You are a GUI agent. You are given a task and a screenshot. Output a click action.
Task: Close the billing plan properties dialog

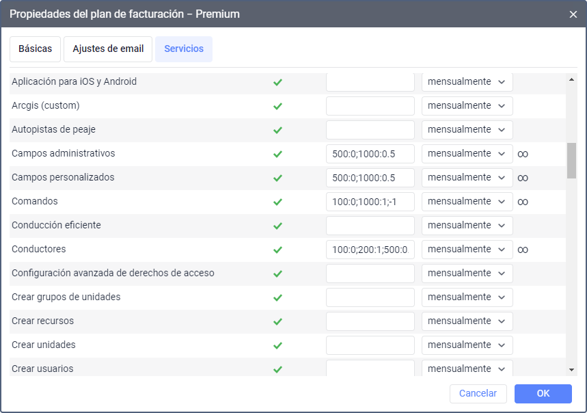pos(573,14)
